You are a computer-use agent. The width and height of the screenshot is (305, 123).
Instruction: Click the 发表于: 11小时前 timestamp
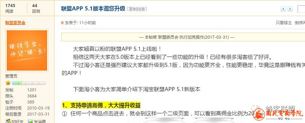click(x=80, y=23)
